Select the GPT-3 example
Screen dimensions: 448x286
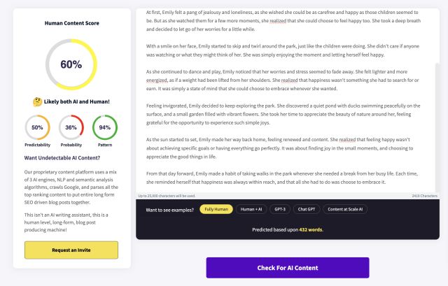click(280, 209)
